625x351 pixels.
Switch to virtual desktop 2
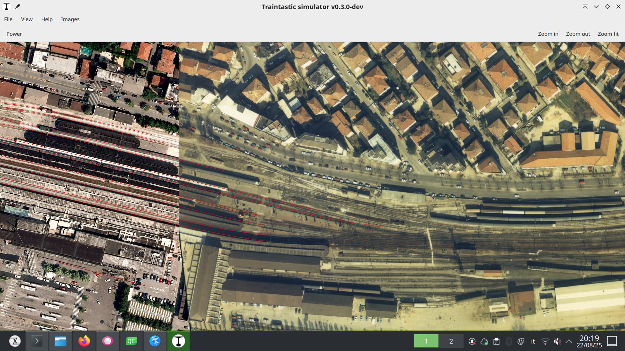point(451,341)
